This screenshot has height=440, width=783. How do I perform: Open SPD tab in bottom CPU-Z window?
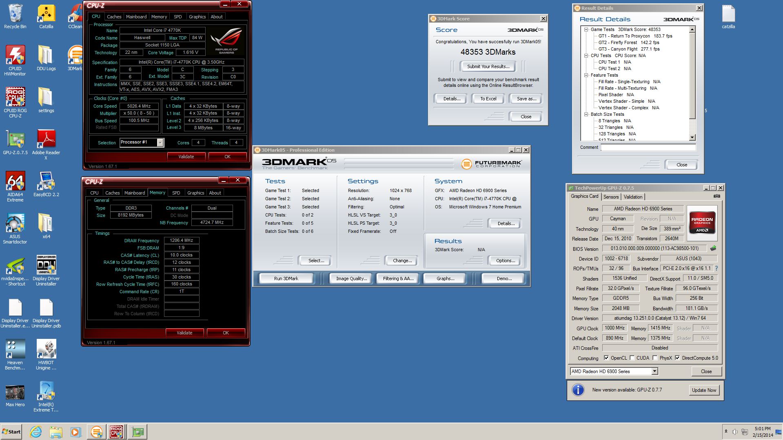(x=176, y=193)
